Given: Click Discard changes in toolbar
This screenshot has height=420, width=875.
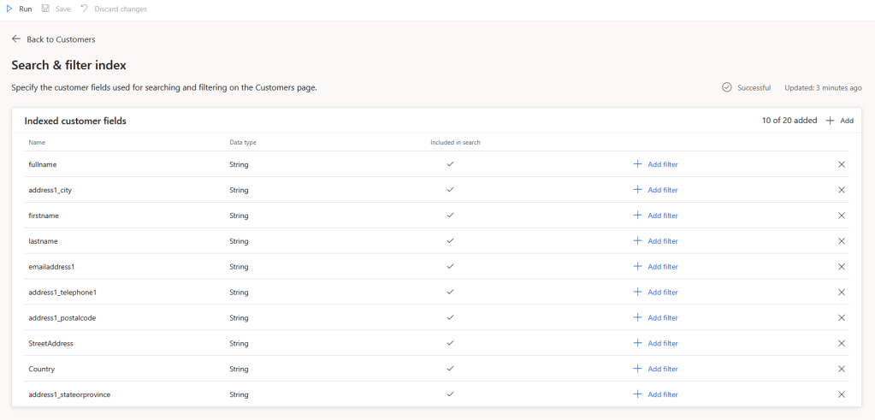Looking at the screenshot, I should (x=114, y=9).
